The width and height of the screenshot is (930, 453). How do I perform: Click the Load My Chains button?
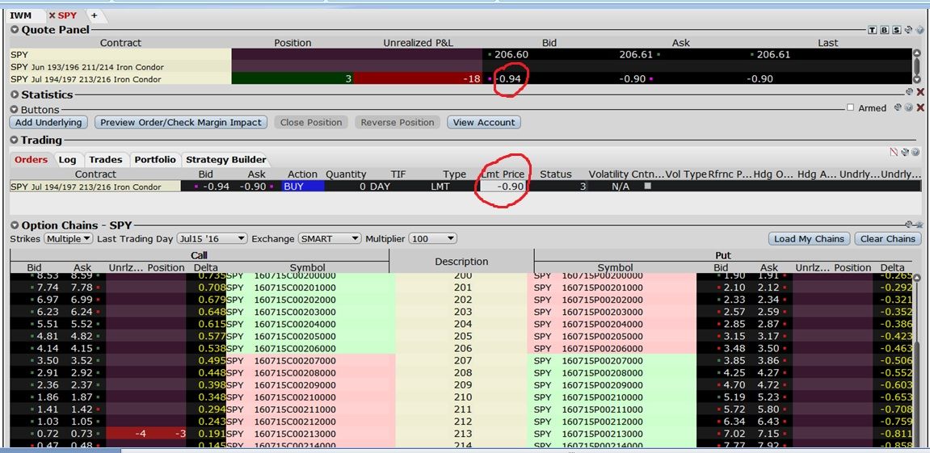click(809, 238)
